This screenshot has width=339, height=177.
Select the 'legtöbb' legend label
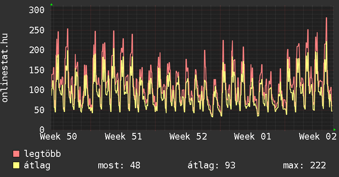[42, 154]
